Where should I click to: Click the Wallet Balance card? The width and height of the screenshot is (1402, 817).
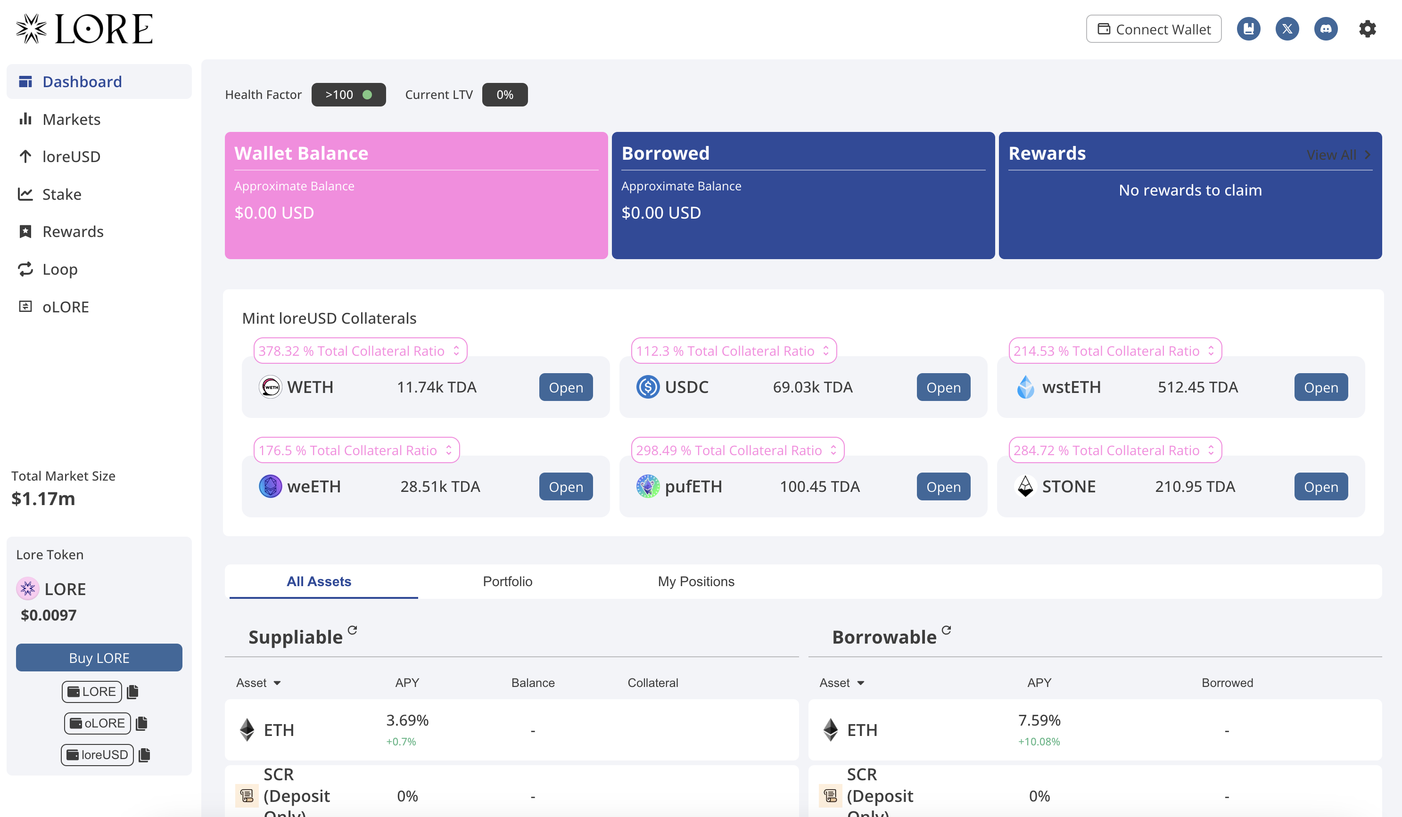416,195
